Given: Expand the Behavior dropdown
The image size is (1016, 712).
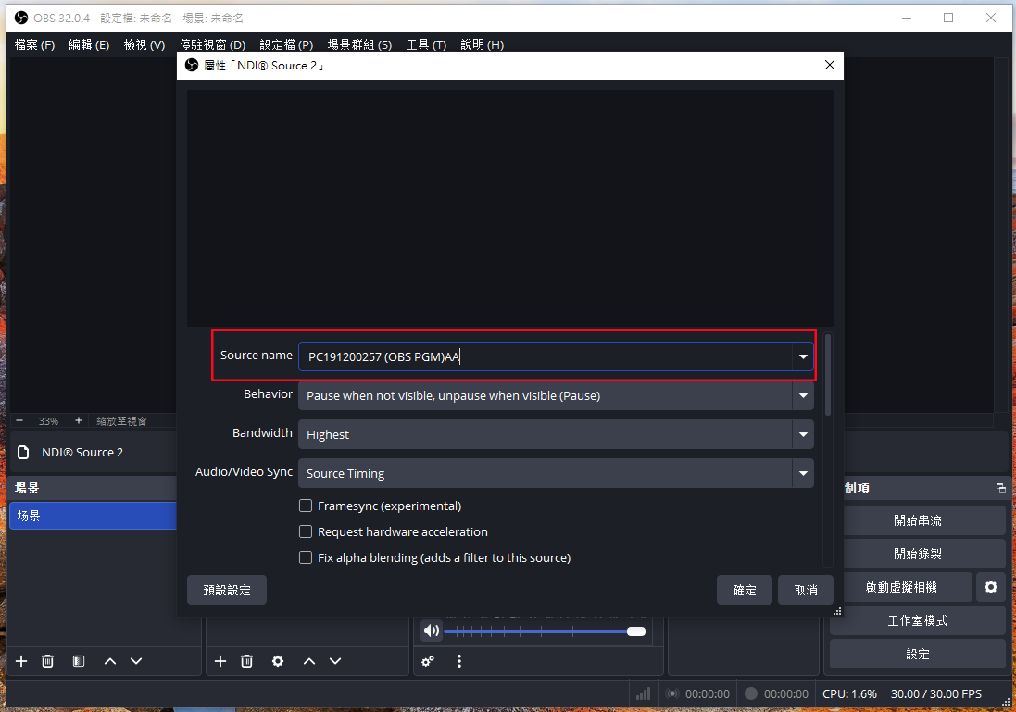Looking at the screenshot, I should pos(802,396).
